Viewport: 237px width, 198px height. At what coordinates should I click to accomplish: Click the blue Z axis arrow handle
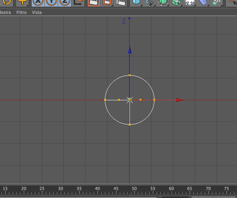click(129, 49)
